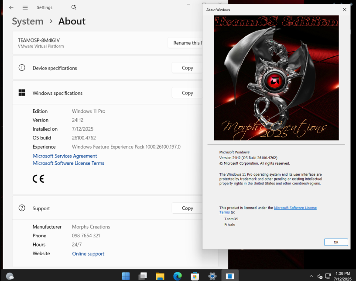Open the Online support website link

point(88,254)
